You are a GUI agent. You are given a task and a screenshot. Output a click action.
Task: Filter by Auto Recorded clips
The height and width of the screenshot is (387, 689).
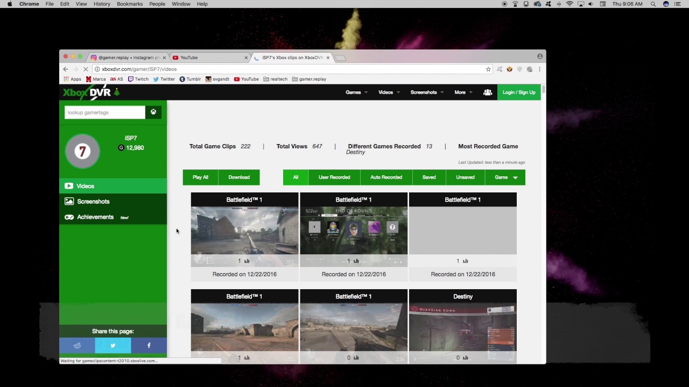(386, 177)
